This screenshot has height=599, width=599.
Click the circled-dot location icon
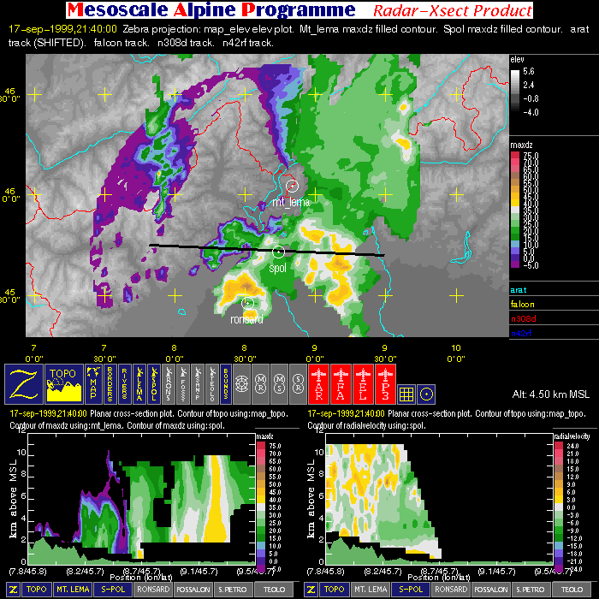tap(426, 394)
